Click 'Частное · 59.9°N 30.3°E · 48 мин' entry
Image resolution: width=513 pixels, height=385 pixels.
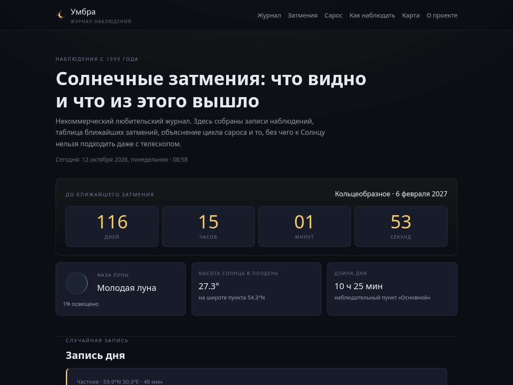tap(120, 382)
